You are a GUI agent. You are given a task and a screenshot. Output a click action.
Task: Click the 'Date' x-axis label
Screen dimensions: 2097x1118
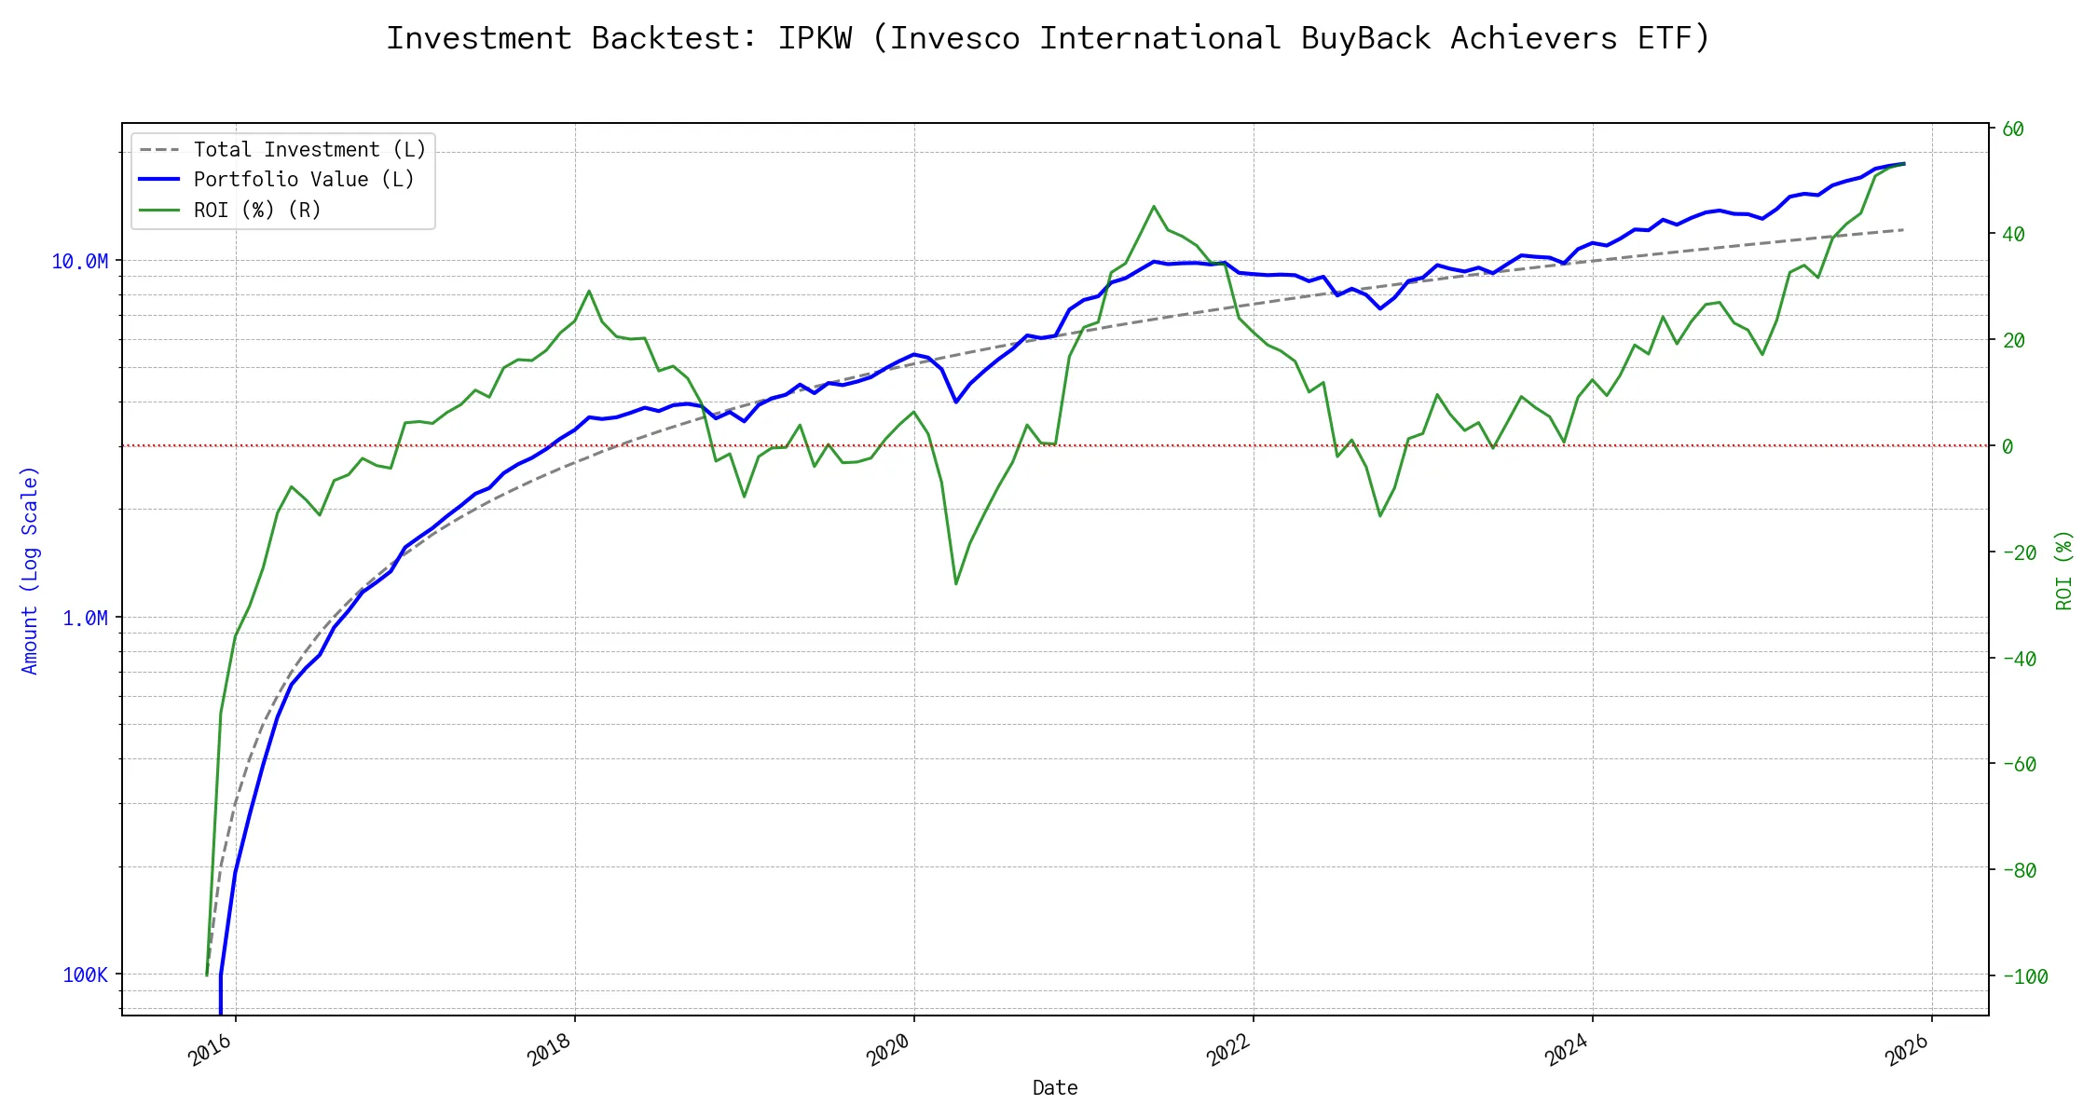[1055, 1088]
